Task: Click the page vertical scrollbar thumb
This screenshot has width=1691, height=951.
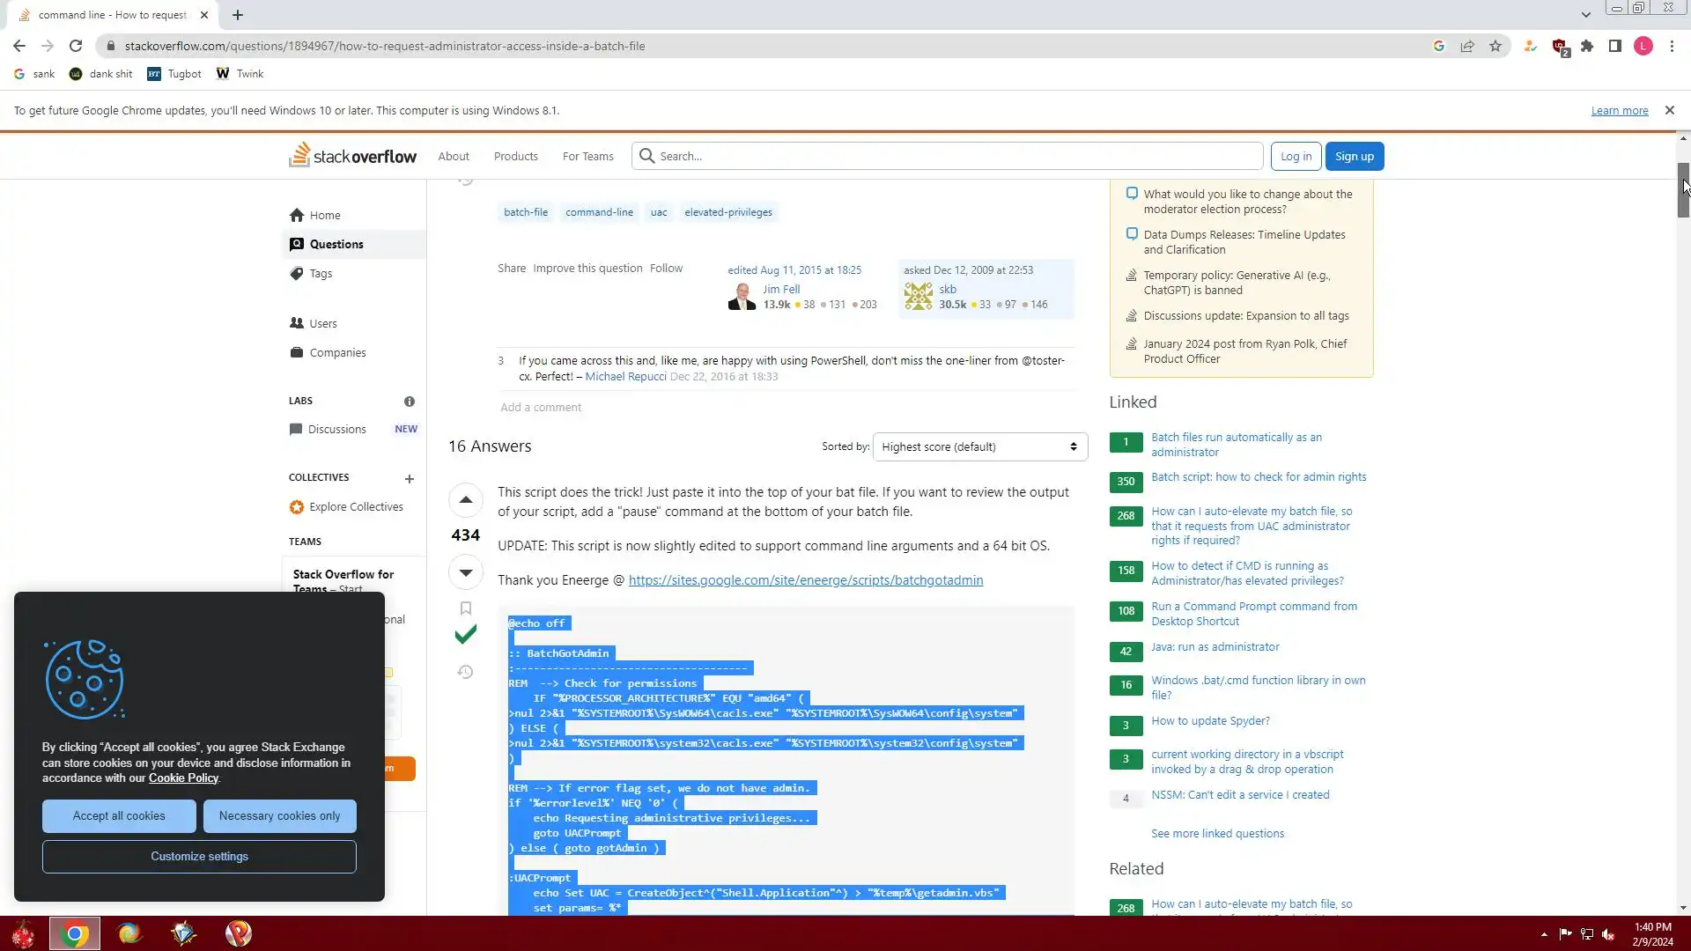Action: click(1682, 189)
